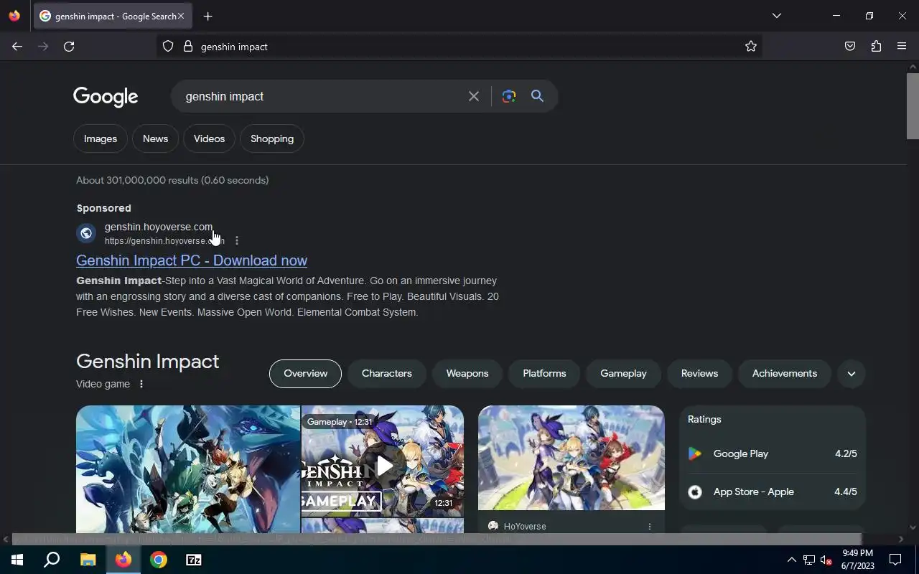Select the Weapons chip
919x574 pixels.
[467, 373]
